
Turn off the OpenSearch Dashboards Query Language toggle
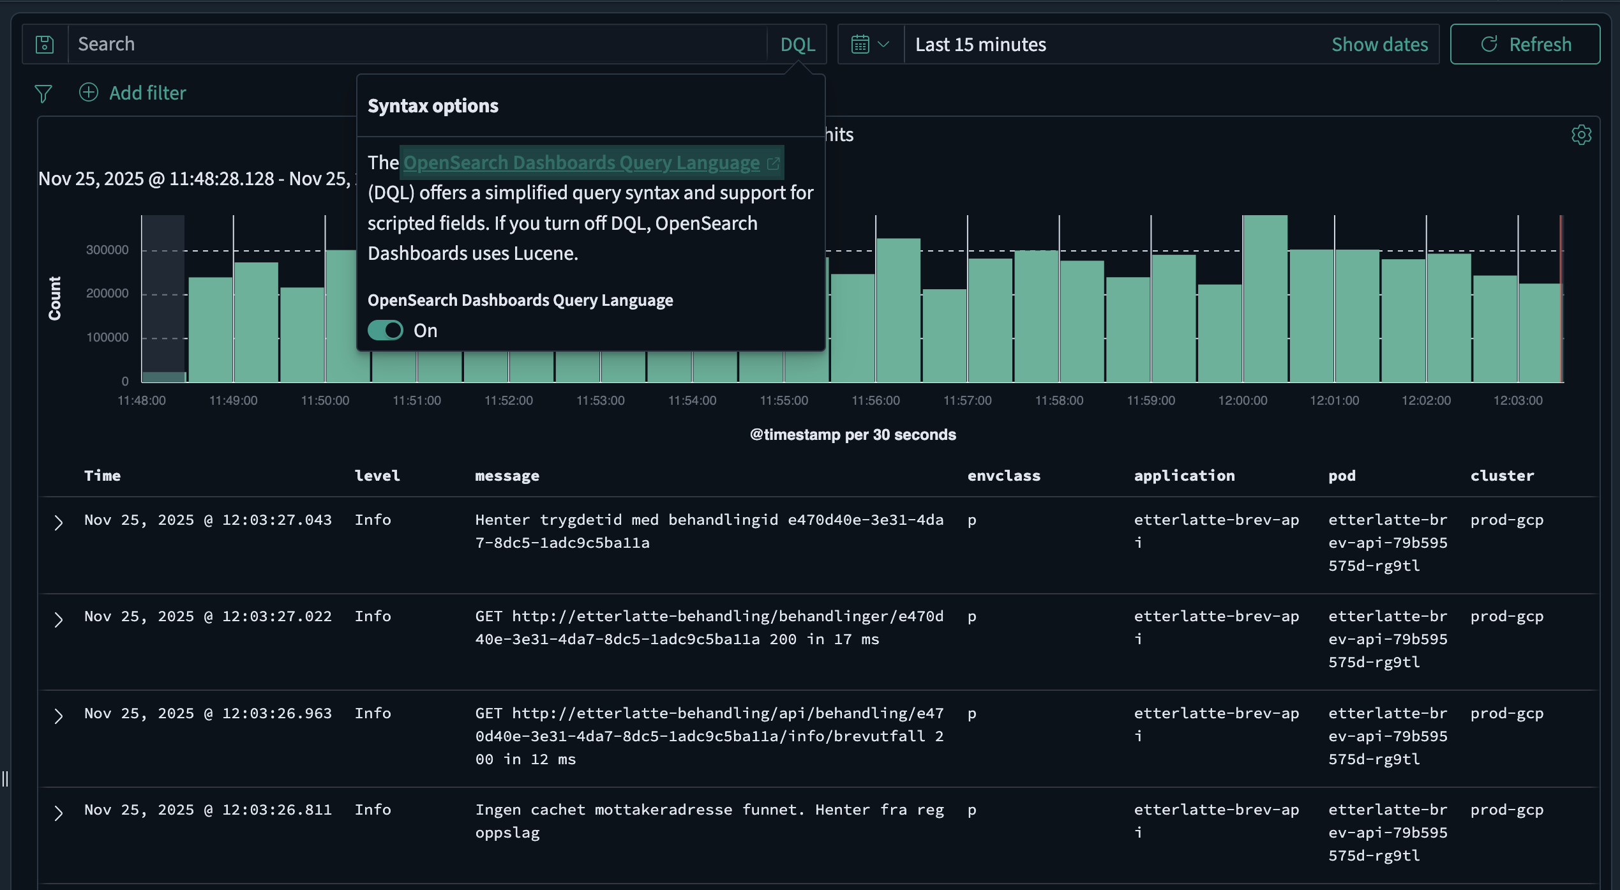coord(384,330)
